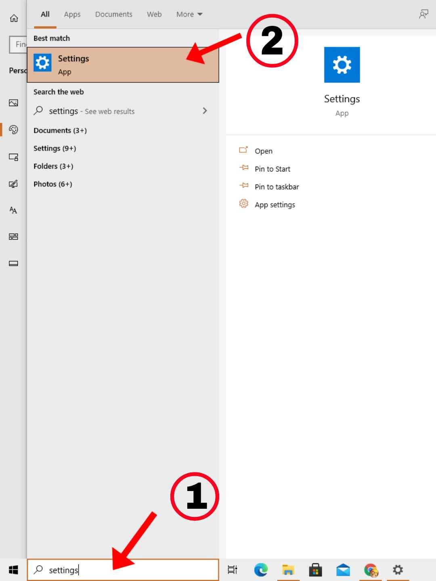Open the Windows Start button

click(13, 570)
